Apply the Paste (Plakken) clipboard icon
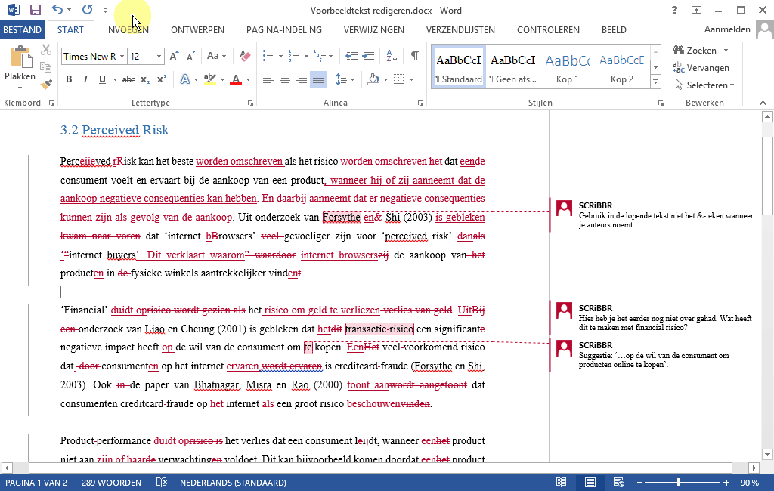Image resolution: width=774 pixels, height=491 pixels. [20, 57]
